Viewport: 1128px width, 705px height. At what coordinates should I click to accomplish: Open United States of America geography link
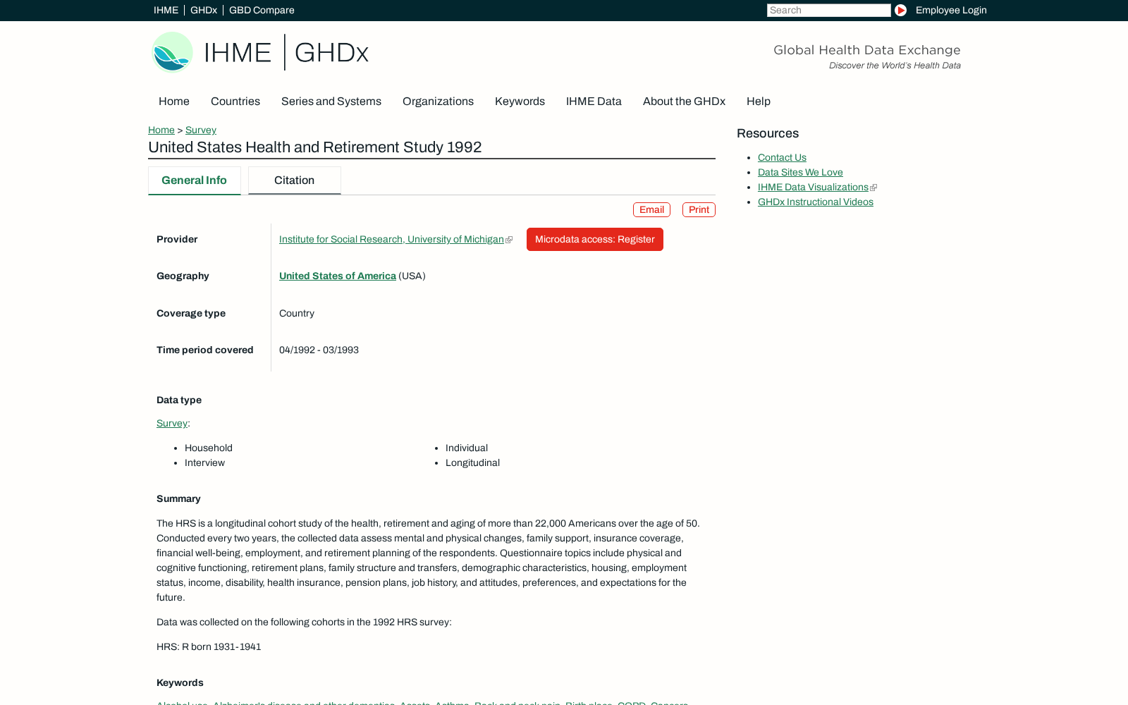pyautogui.click(x=338, y=276)
